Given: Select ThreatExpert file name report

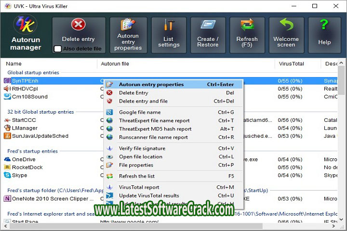Looking at the screenshot, I should coord(173,121).
